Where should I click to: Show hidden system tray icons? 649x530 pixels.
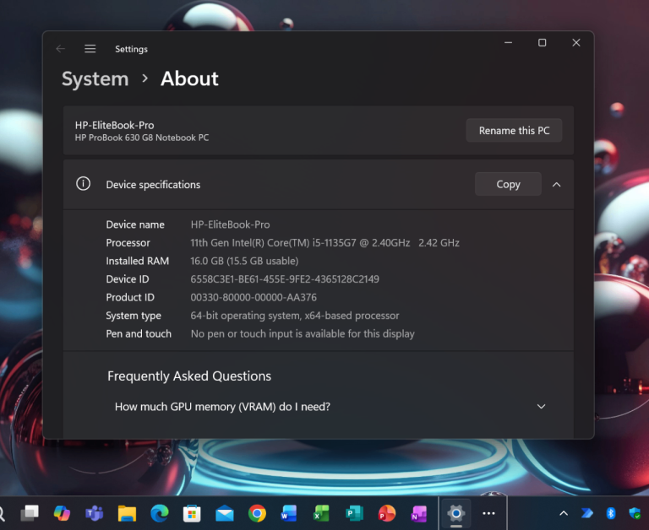(564, 513)
